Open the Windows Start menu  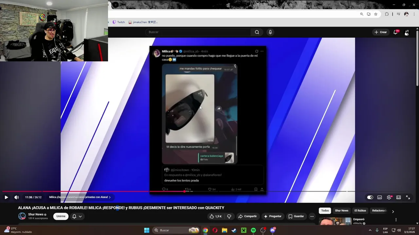coord(147,230)
